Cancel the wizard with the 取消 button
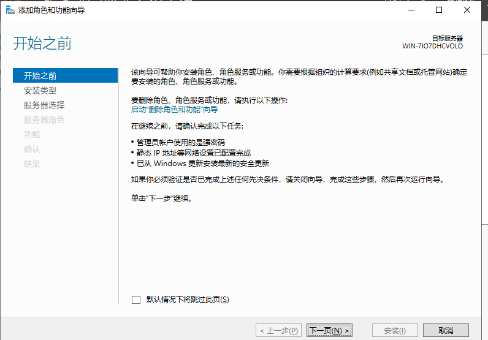The image size is (488, 340). coord(446,331)
